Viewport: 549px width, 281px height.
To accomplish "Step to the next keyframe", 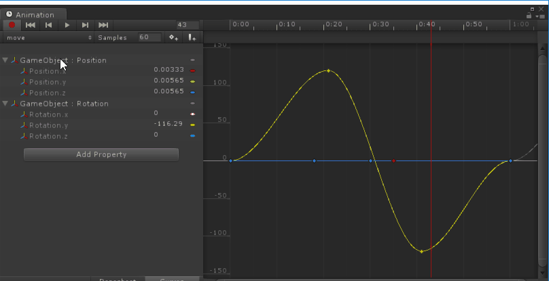I will [x=85, y=25].
